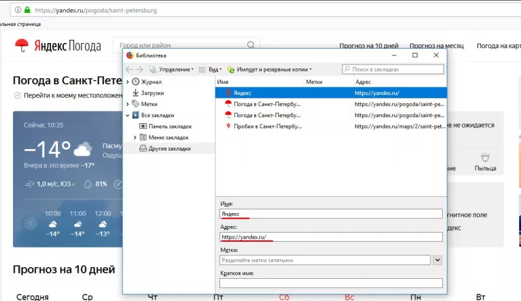Click Перейти к моему местоположению link

(68, 96)
